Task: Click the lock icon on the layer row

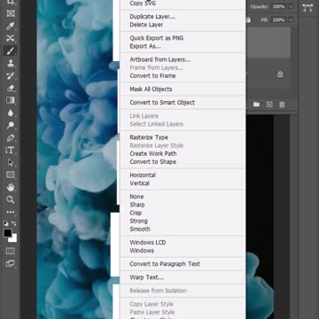Action: (280, 74)
